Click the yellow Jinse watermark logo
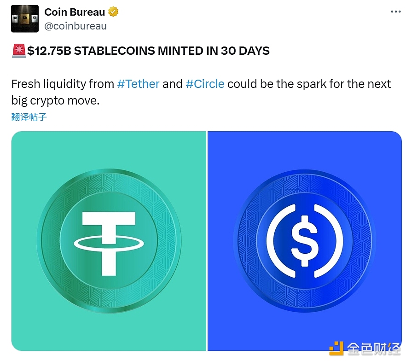Screen dimensions: 406x361 336,349
